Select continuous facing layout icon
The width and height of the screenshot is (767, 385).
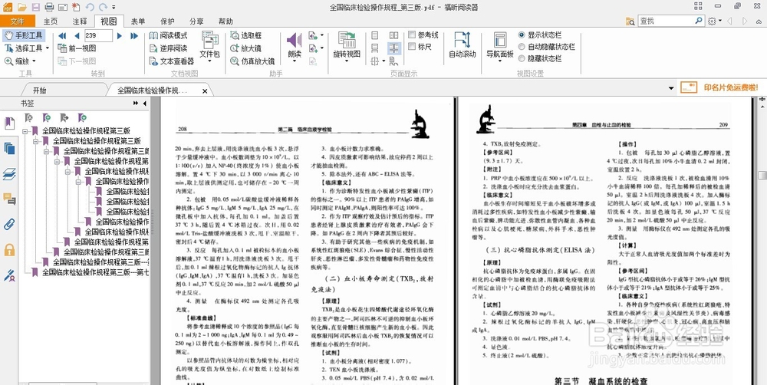(394, 48)
